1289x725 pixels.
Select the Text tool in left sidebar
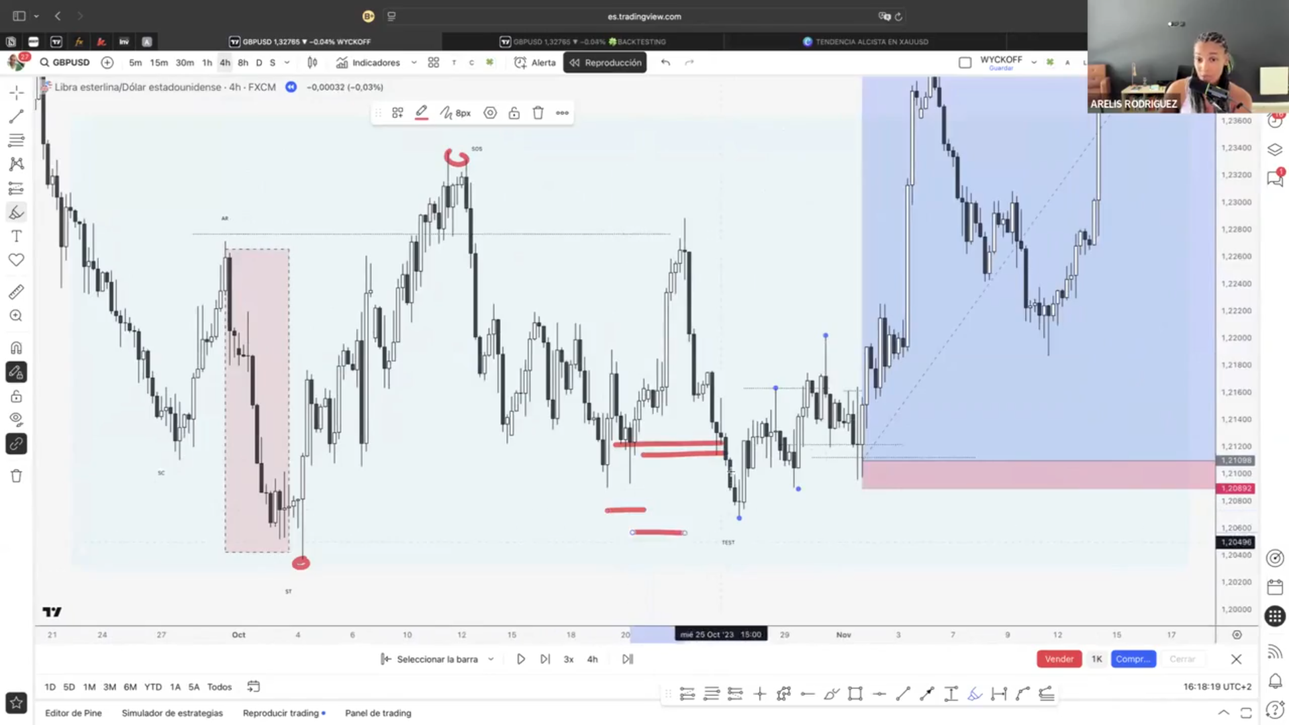pos(16,236)
